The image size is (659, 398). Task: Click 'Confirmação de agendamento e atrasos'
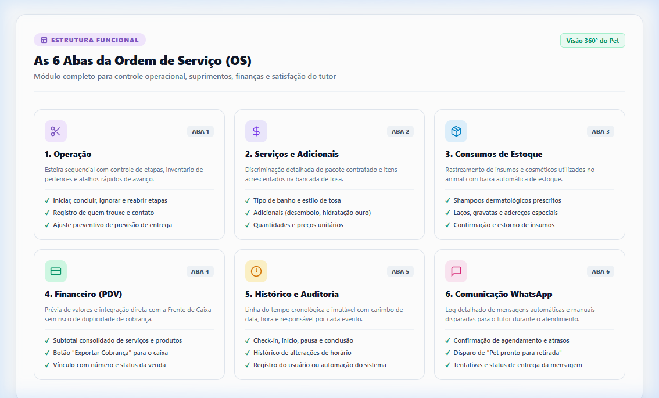[x=511, y=341]
